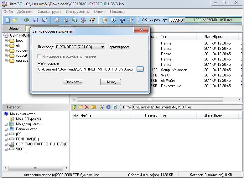This screenshot has height=178, width=244.
Task: Click the Catalog tree horizontal scrollbar
Action: coord(36,168)
